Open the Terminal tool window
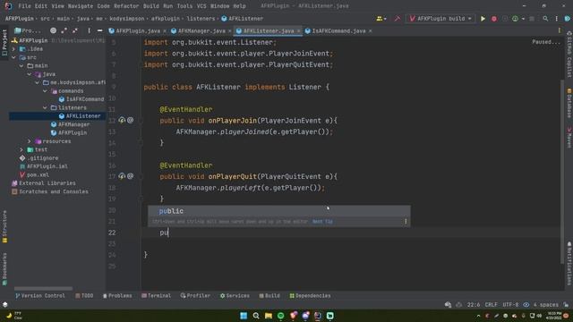 (x=156, y=296)
